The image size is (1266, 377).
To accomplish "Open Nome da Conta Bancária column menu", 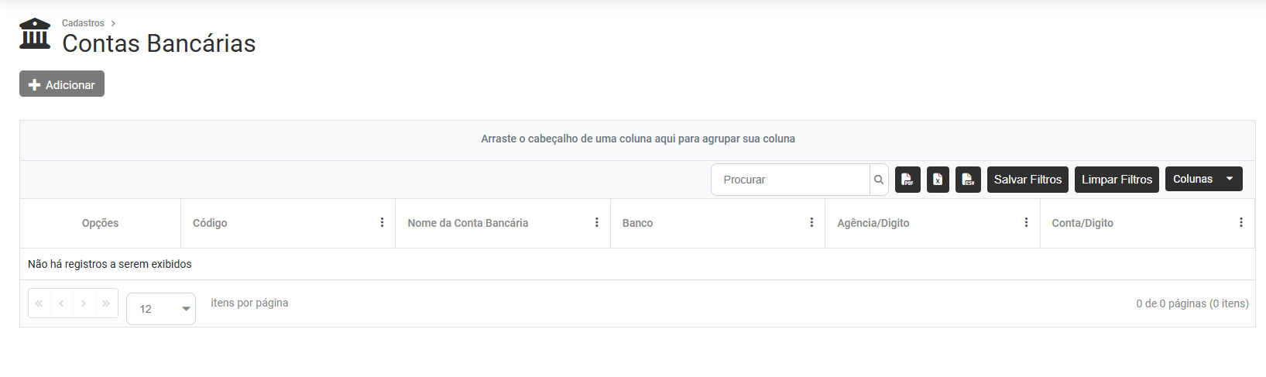I will point(596,223).
